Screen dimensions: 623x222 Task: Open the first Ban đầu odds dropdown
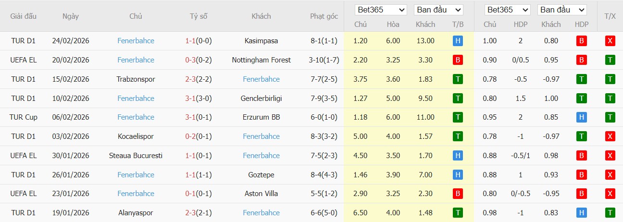point(438,10)
